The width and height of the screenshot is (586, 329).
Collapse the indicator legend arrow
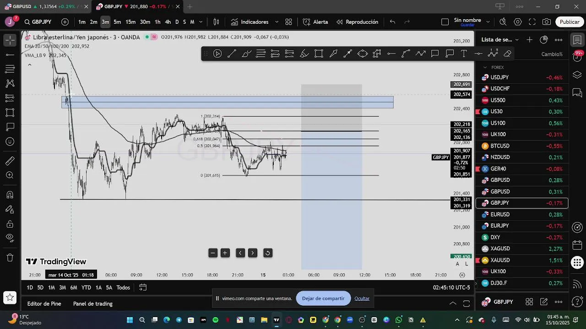[30, 65]
